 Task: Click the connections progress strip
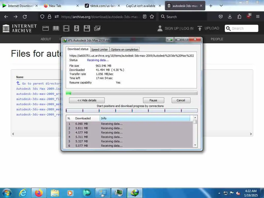[x=132, y=110]
